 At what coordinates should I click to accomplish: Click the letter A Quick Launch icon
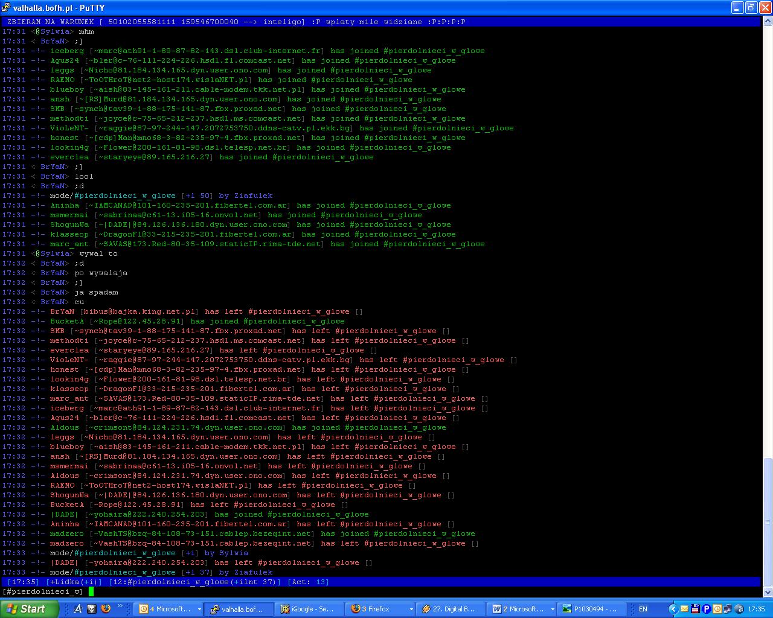tap(77, 609)
